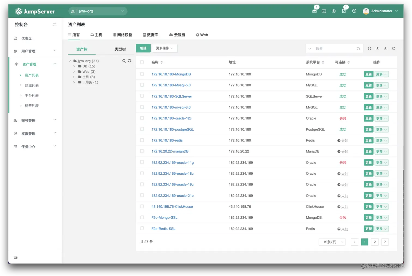Search the asset tree with magnifier icon

[x=124, y=61]
